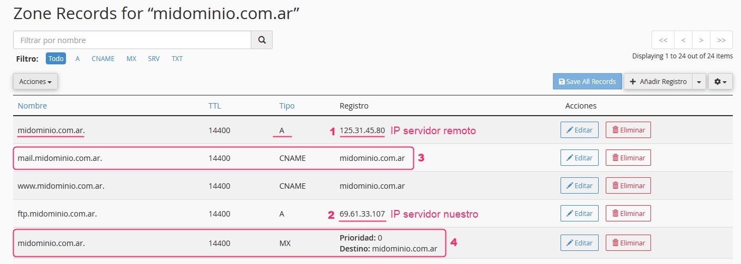741x264 pixels.
Task: Open the arrow beside Añadir Registro
Action: pyautogui.click(x=699, y=81)
